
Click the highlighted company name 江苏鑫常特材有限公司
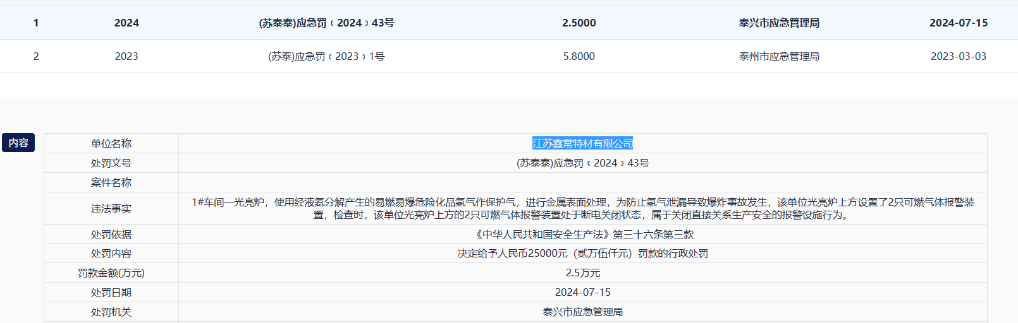pyautogui.click(x=582, y=144)
